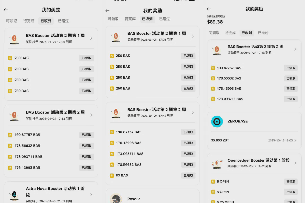305x203 pixels.
Task: Click 已领取 button next to 83 BAS
Action: [188, 175]
